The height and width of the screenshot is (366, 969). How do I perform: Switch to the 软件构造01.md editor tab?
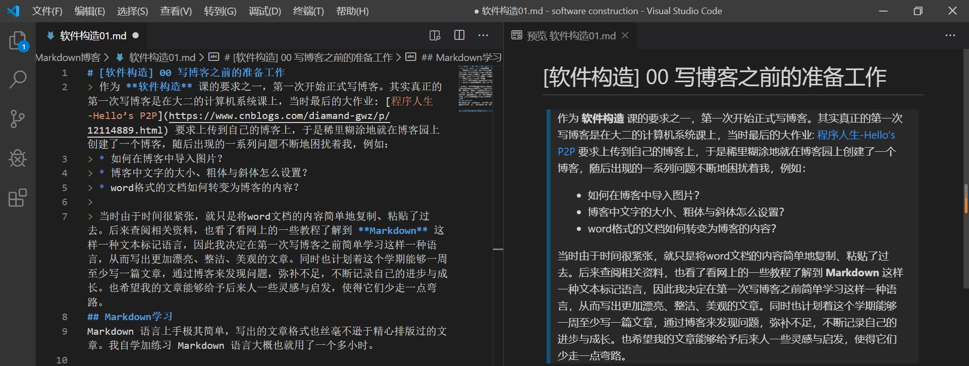pyautogui.click(x=93, y=35)
